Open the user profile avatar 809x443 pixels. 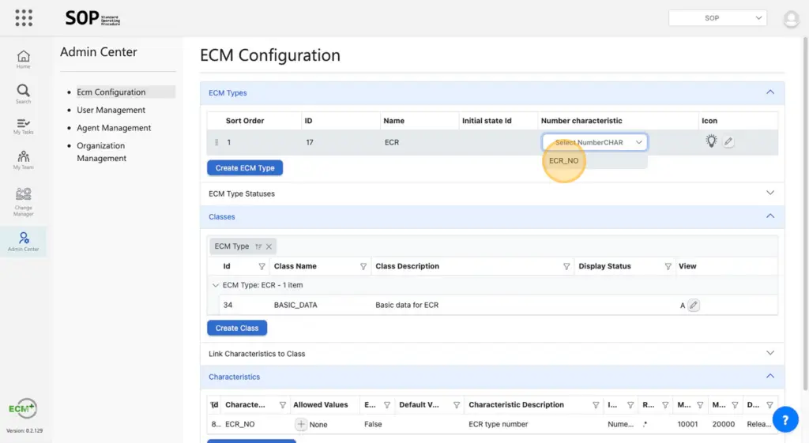pos(791,18)
